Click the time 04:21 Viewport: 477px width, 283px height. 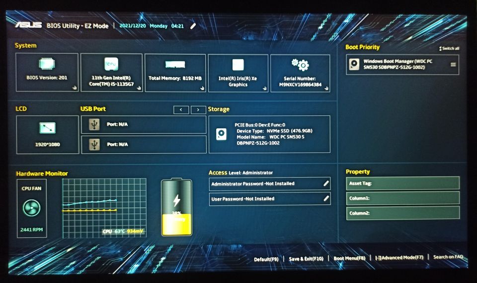point(177,26)
